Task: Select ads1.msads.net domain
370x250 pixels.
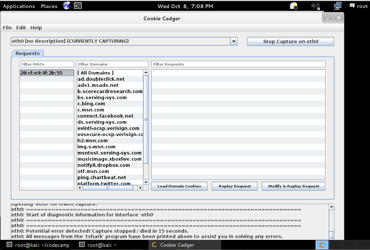Action: (x=110, y=85)
